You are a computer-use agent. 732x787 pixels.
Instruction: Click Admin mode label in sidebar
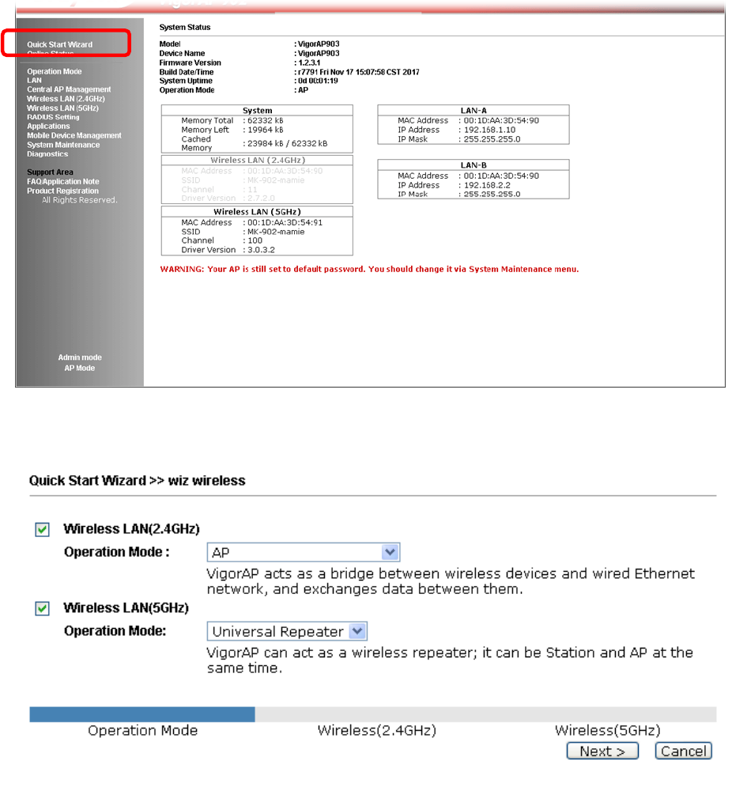80,358
